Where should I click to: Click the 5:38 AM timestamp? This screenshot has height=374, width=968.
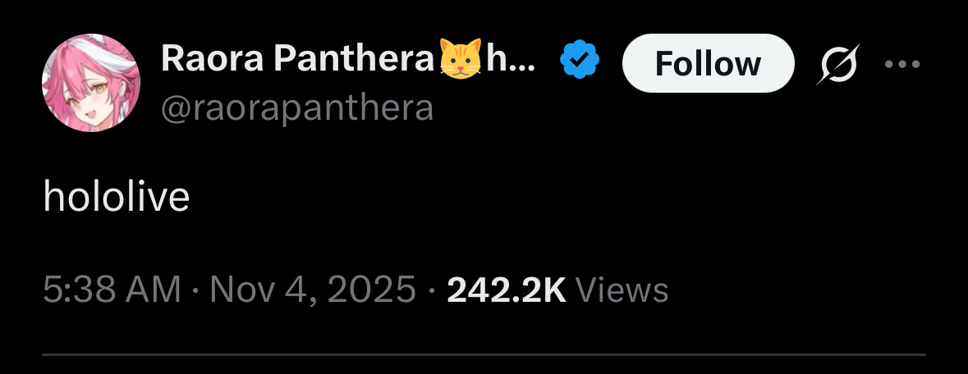pyautogui.click(x=112, y=290)
